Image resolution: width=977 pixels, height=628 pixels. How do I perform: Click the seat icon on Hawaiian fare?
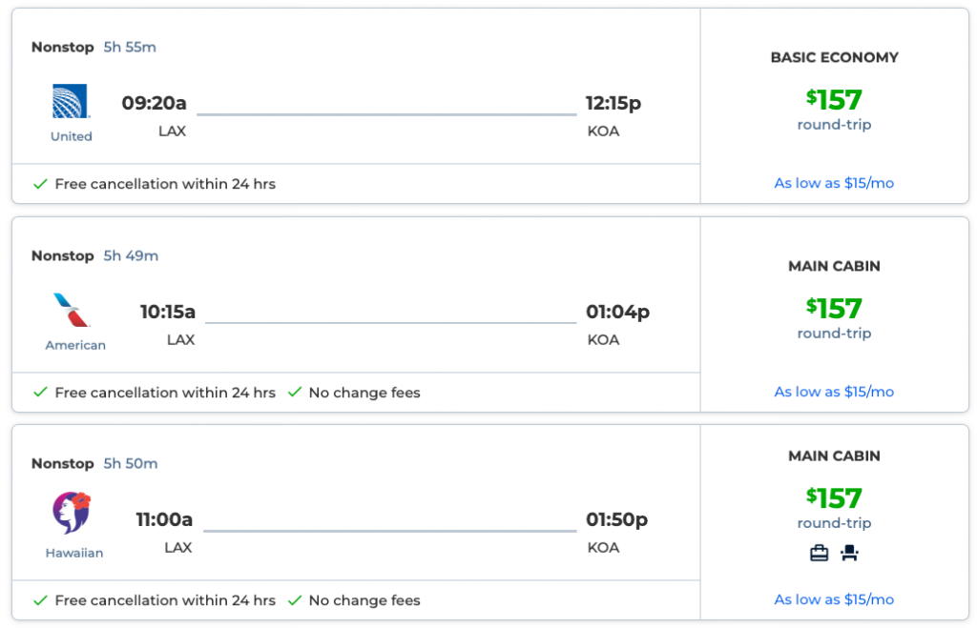(849, 553)
